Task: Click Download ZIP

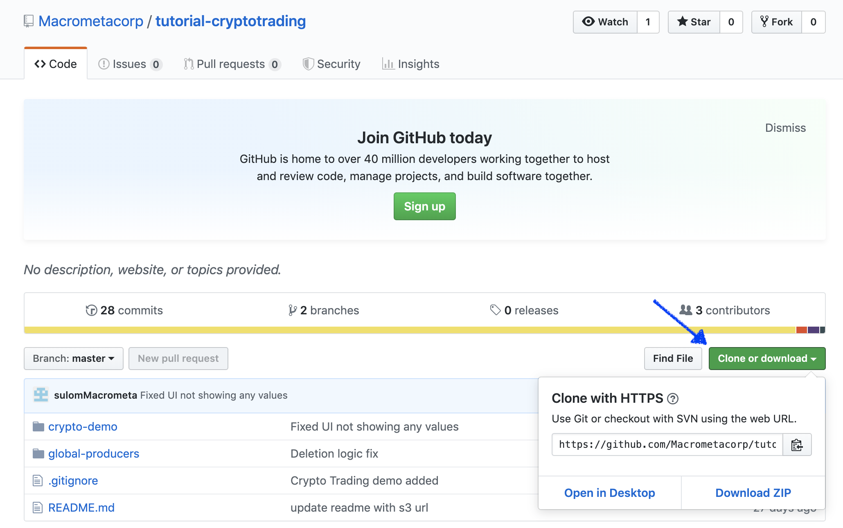Action: tap(753, 493)
